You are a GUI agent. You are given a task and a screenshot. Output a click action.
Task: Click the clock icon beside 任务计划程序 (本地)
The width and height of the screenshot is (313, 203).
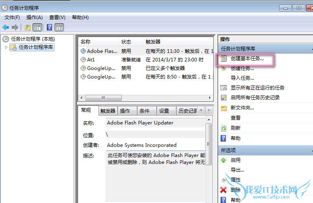[x=6, y=39]
